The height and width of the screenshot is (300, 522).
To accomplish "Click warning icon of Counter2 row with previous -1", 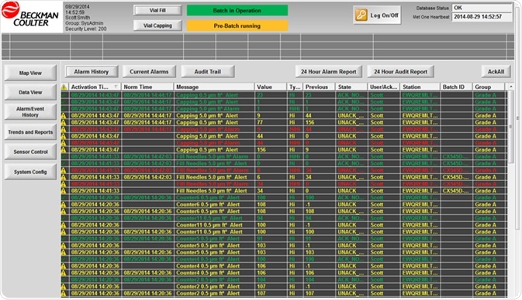I will [x=64, y=286].
